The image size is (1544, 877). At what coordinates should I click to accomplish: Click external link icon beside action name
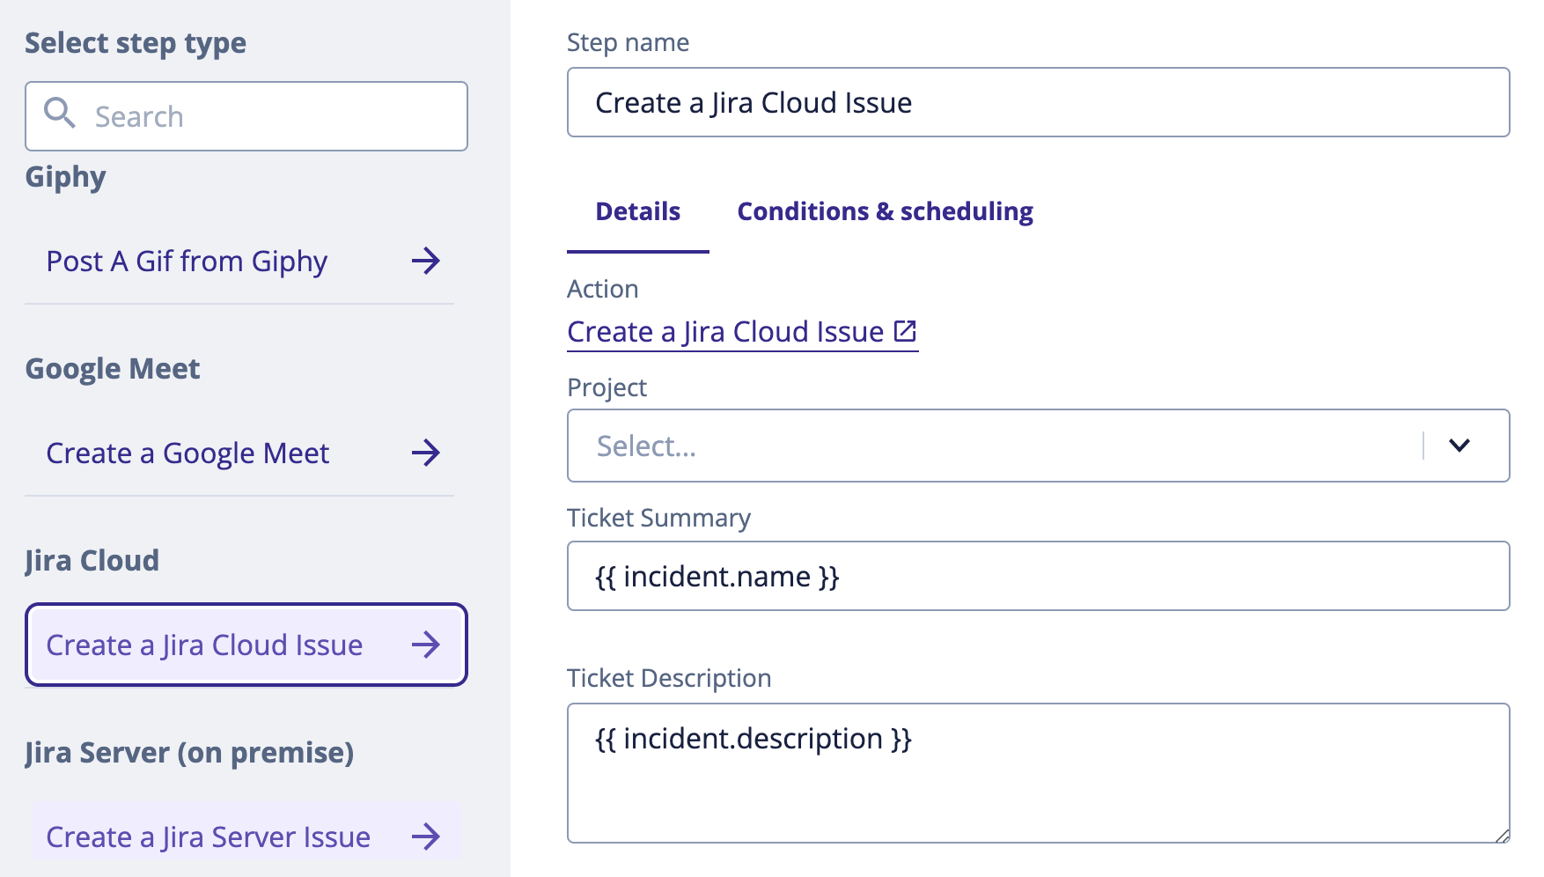coord(905,331)
